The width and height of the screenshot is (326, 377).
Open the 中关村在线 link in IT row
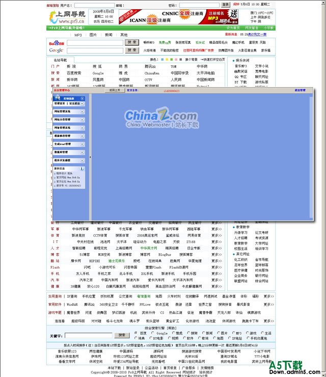(x=86, y=242)
